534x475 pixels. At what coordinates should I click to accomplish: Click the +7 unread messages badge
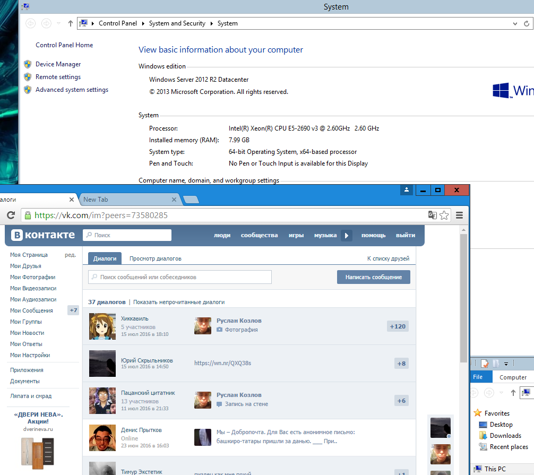pos(73,310)
